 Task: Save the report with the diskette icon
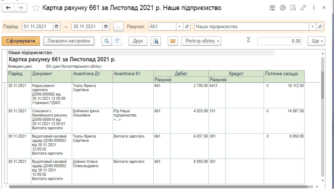click(272, 8)
